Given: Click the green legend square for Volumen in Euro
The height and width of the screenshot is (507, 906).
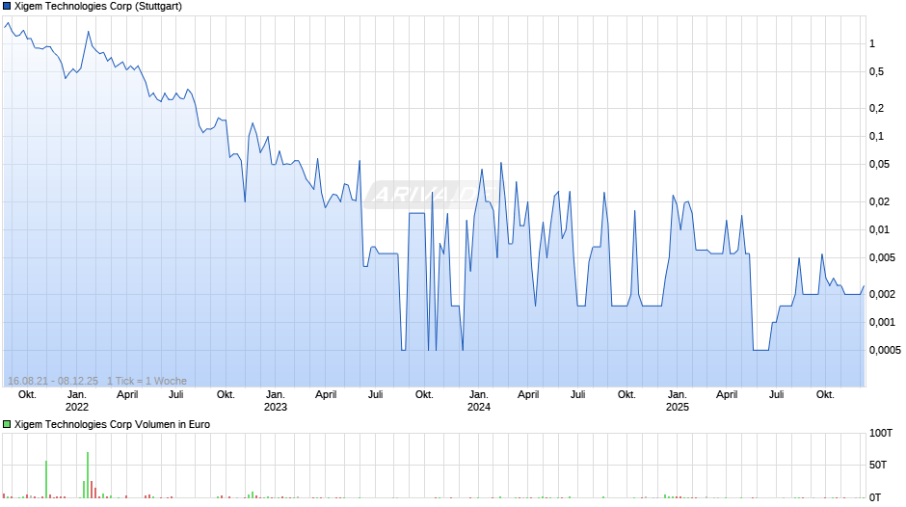Looking at the screenshot, I should click(x=7, y=424).
